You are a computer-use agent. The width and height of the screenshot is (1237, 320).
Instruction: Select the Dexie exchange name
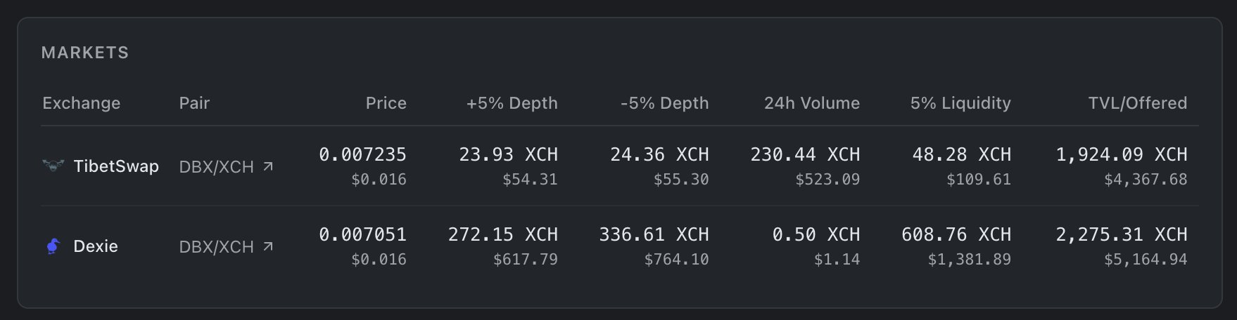[96, 246]
